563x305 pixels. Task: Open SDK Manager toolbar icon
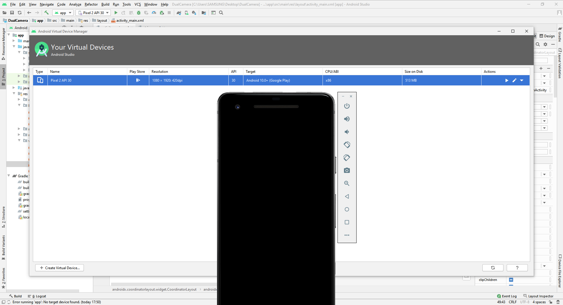coord(194,13)
